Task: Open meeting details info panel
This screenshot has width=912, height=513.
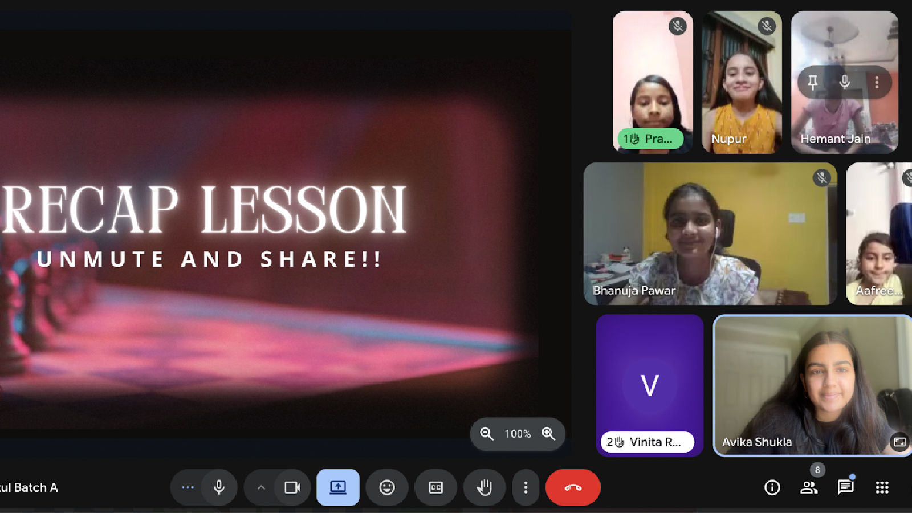Action: tap(772, 487)
